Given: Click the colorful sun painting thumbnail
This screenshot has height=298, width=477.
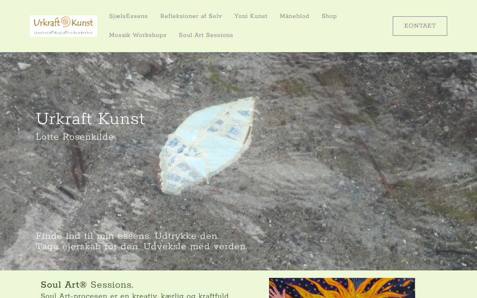Looking at the screenshot, I should tap(342, 288).
